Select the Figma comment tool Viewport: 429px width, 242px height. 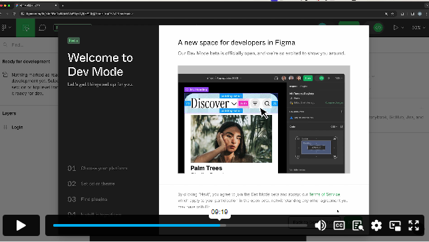coord(43,28)
